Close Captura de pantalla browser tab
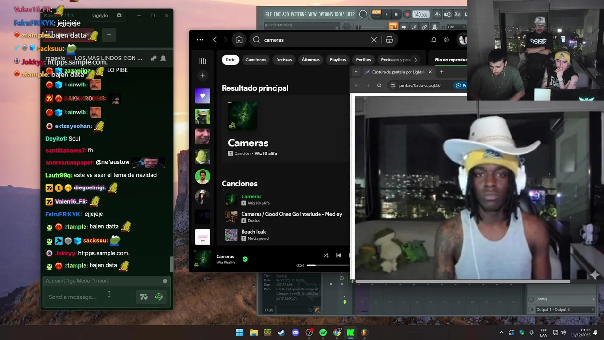 (430, 72)
